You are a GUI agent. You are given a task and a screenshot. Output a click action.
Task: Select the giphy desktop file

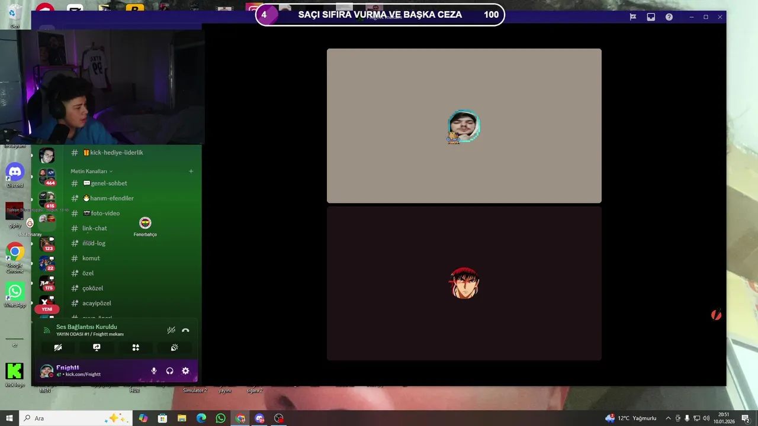pyautogui.click(x=15, y=215)
